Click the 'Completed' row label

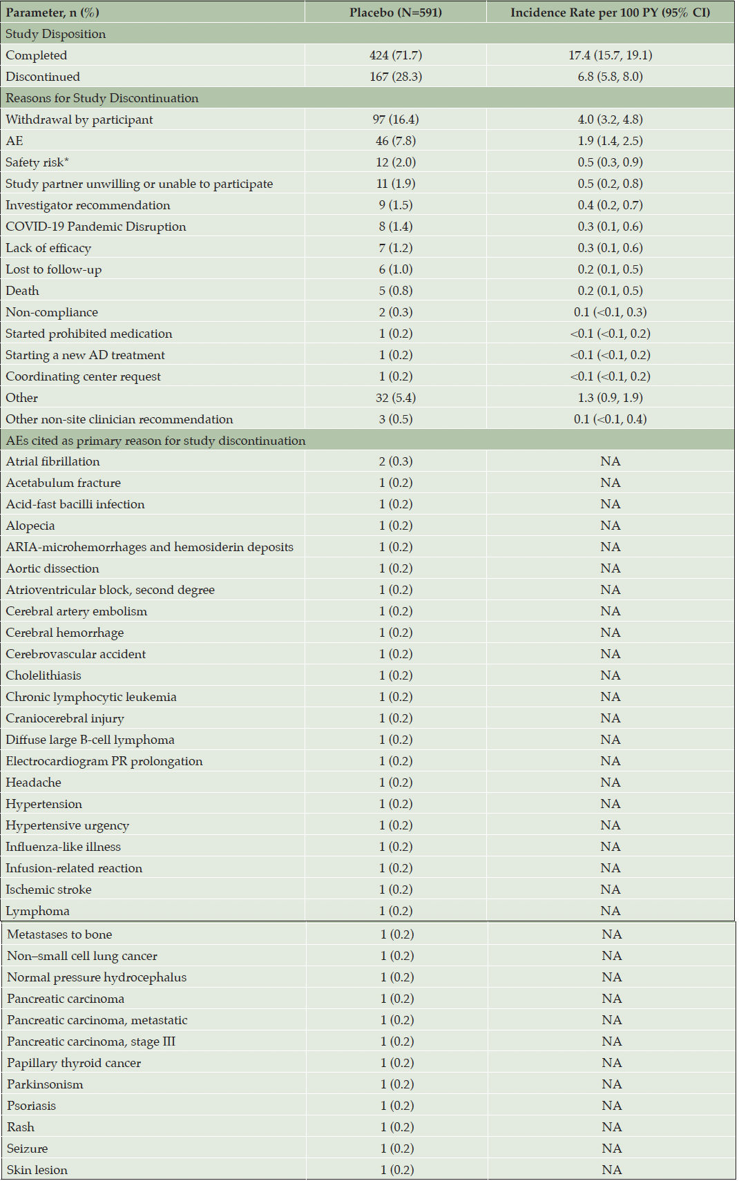click(37, 55)
